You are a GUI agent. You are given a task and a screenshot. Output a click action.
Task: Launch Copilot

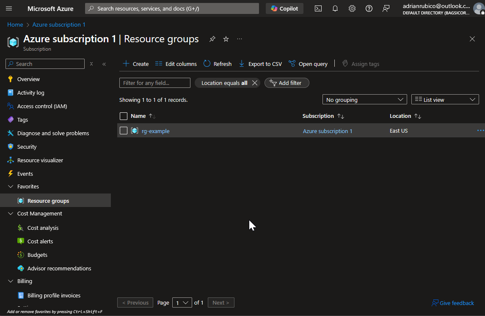tap(284, 8)
